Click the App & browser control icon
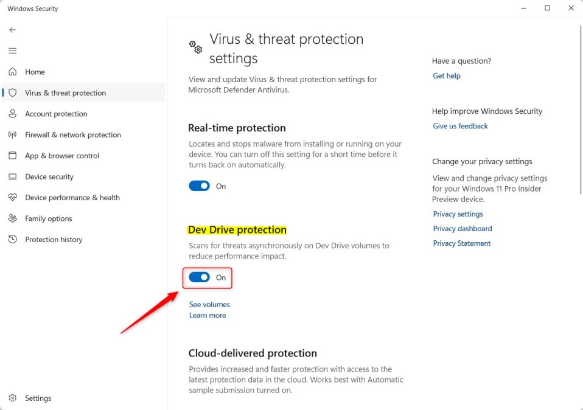Screen dimensions: 583x410 pos(13,156)
